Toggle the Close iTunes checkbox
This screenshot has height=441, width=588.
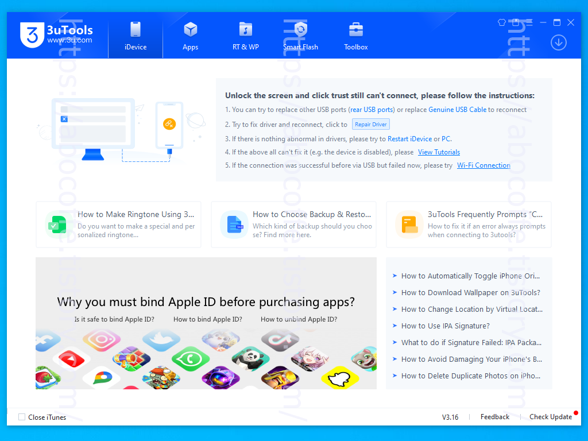[22, 417]
